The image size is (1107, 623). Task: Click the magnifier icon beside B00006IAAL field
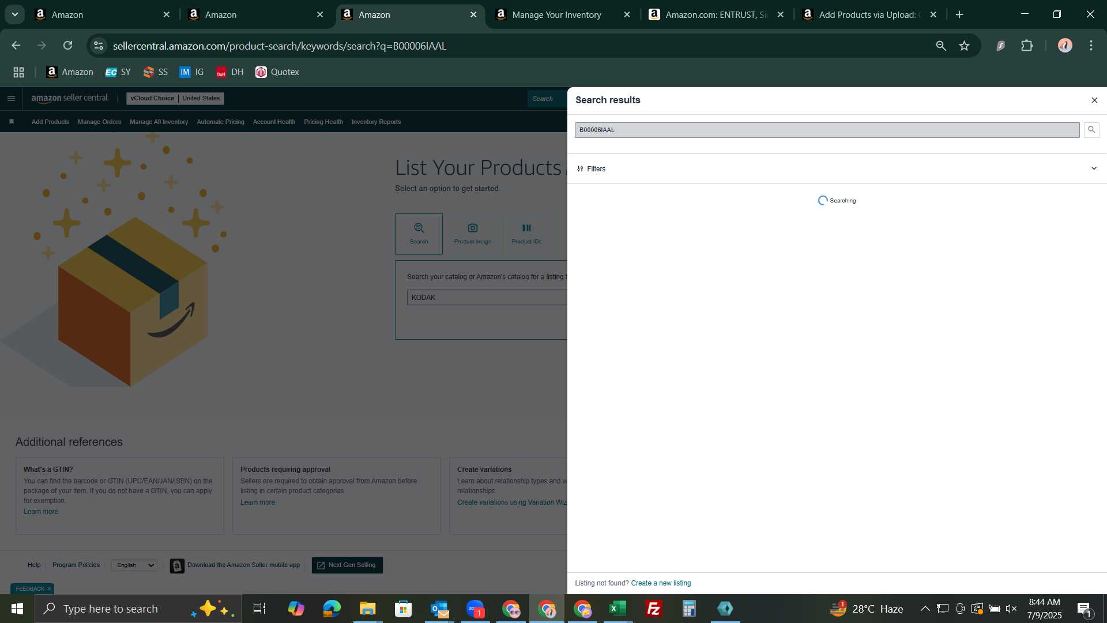1091,130
